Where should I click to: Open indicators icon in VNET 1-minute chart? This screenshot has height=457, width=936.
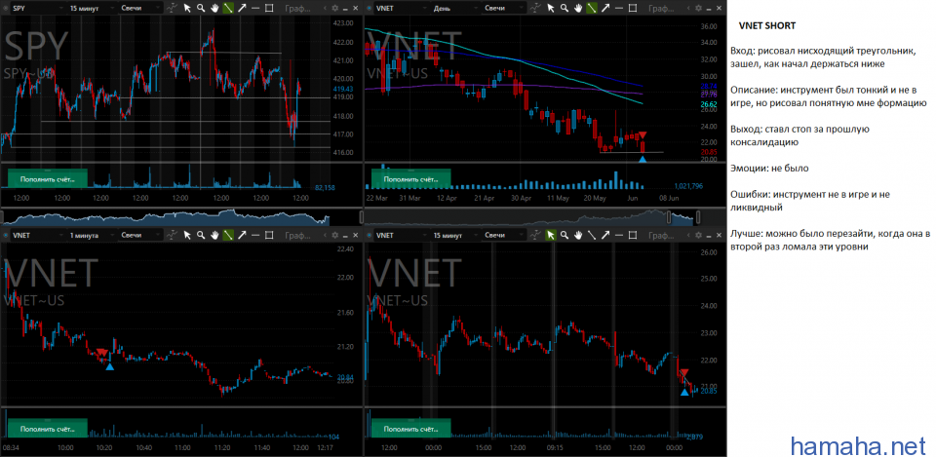[x=172, y=235]
